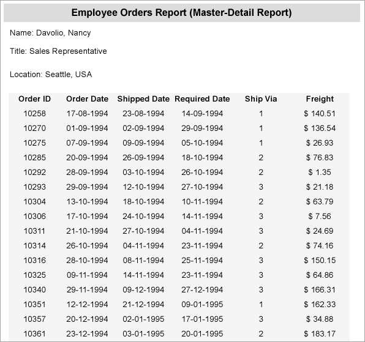Click freight value $ 183.17
365x342 pixels.
[320, 333]
